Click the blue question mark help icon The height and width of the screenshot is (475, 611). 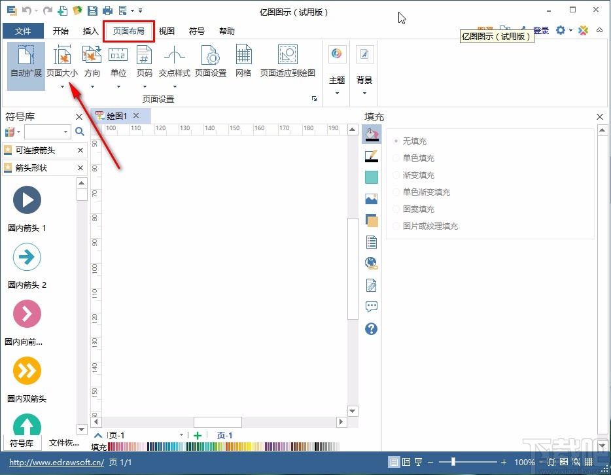pos(372,329)
